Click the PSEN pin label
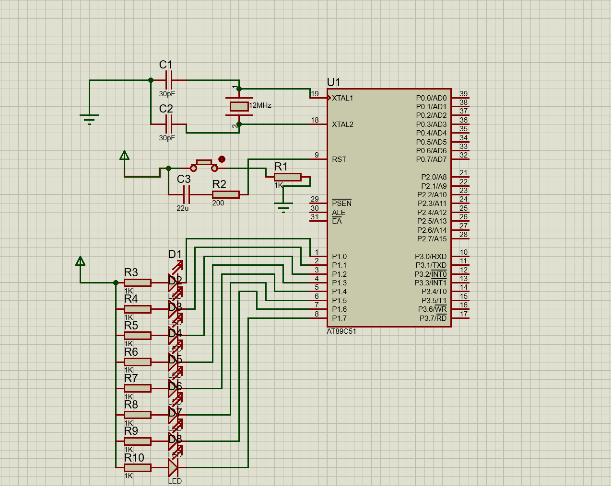Screen dimensions: 611x486 341,203
